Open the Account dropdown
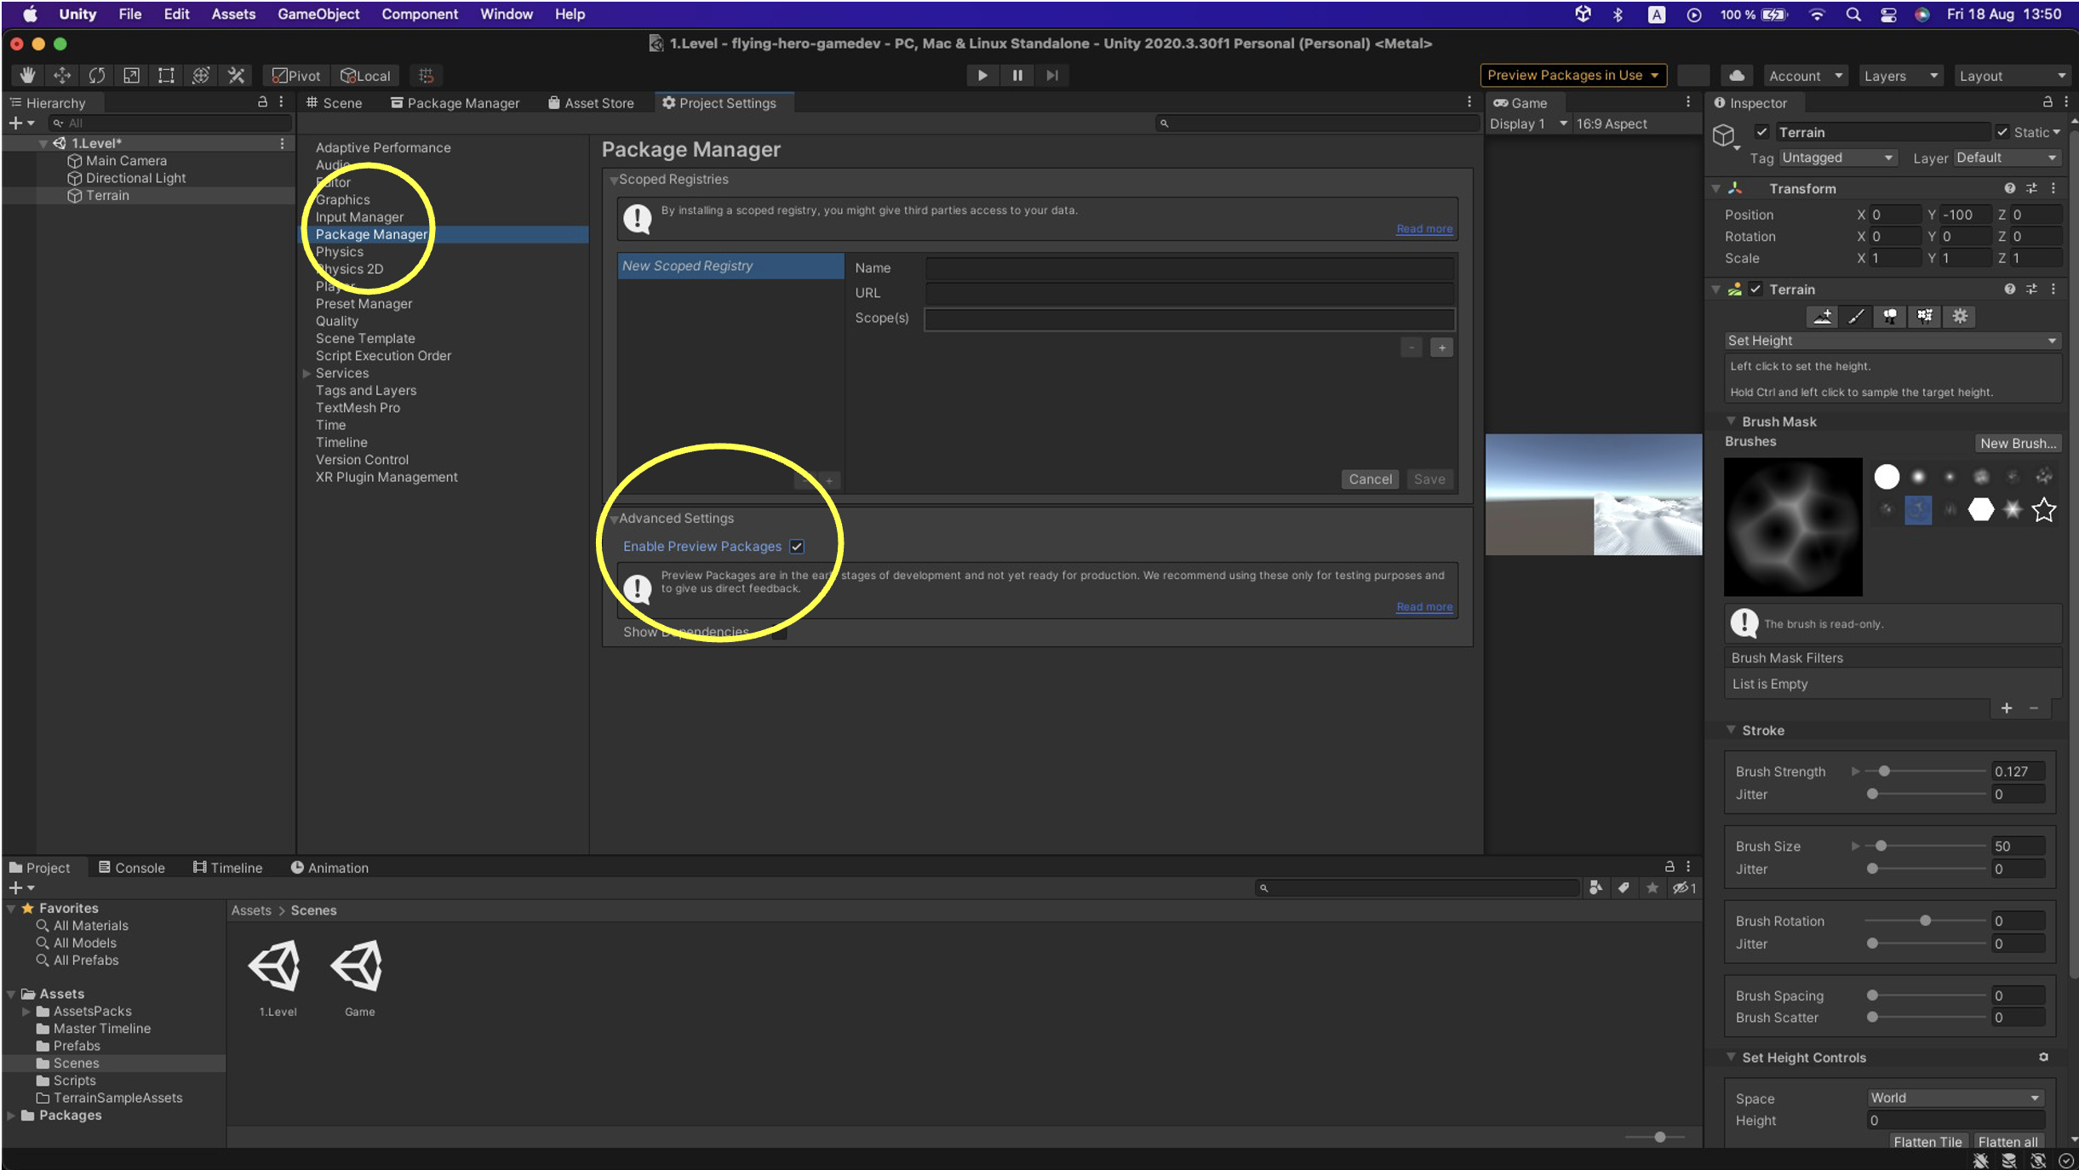2079x1170 pixels. [1805, 76]
